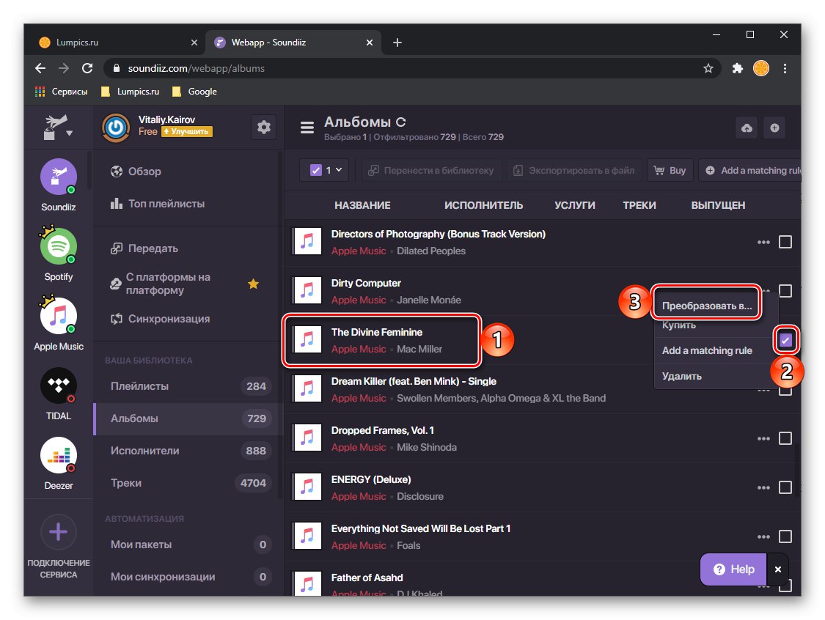The height and width of the screenshot is (620, 825).
Task: Sort albums by НАЗВАНИЕ column
Action: click(x=362, y=206)
